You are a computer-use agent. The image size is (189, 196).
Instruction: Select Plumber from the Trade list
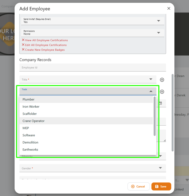coord(29,100)
